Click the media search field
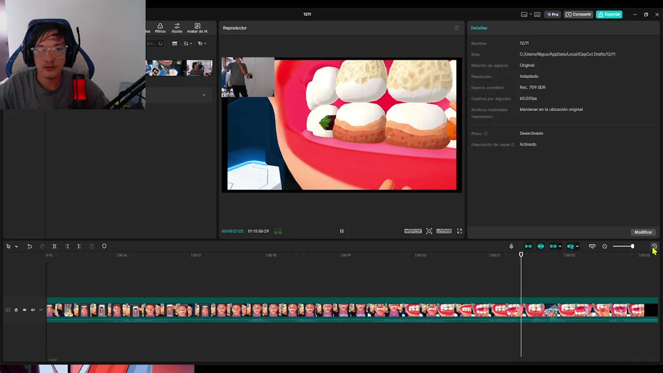 (x=154, y=44)
